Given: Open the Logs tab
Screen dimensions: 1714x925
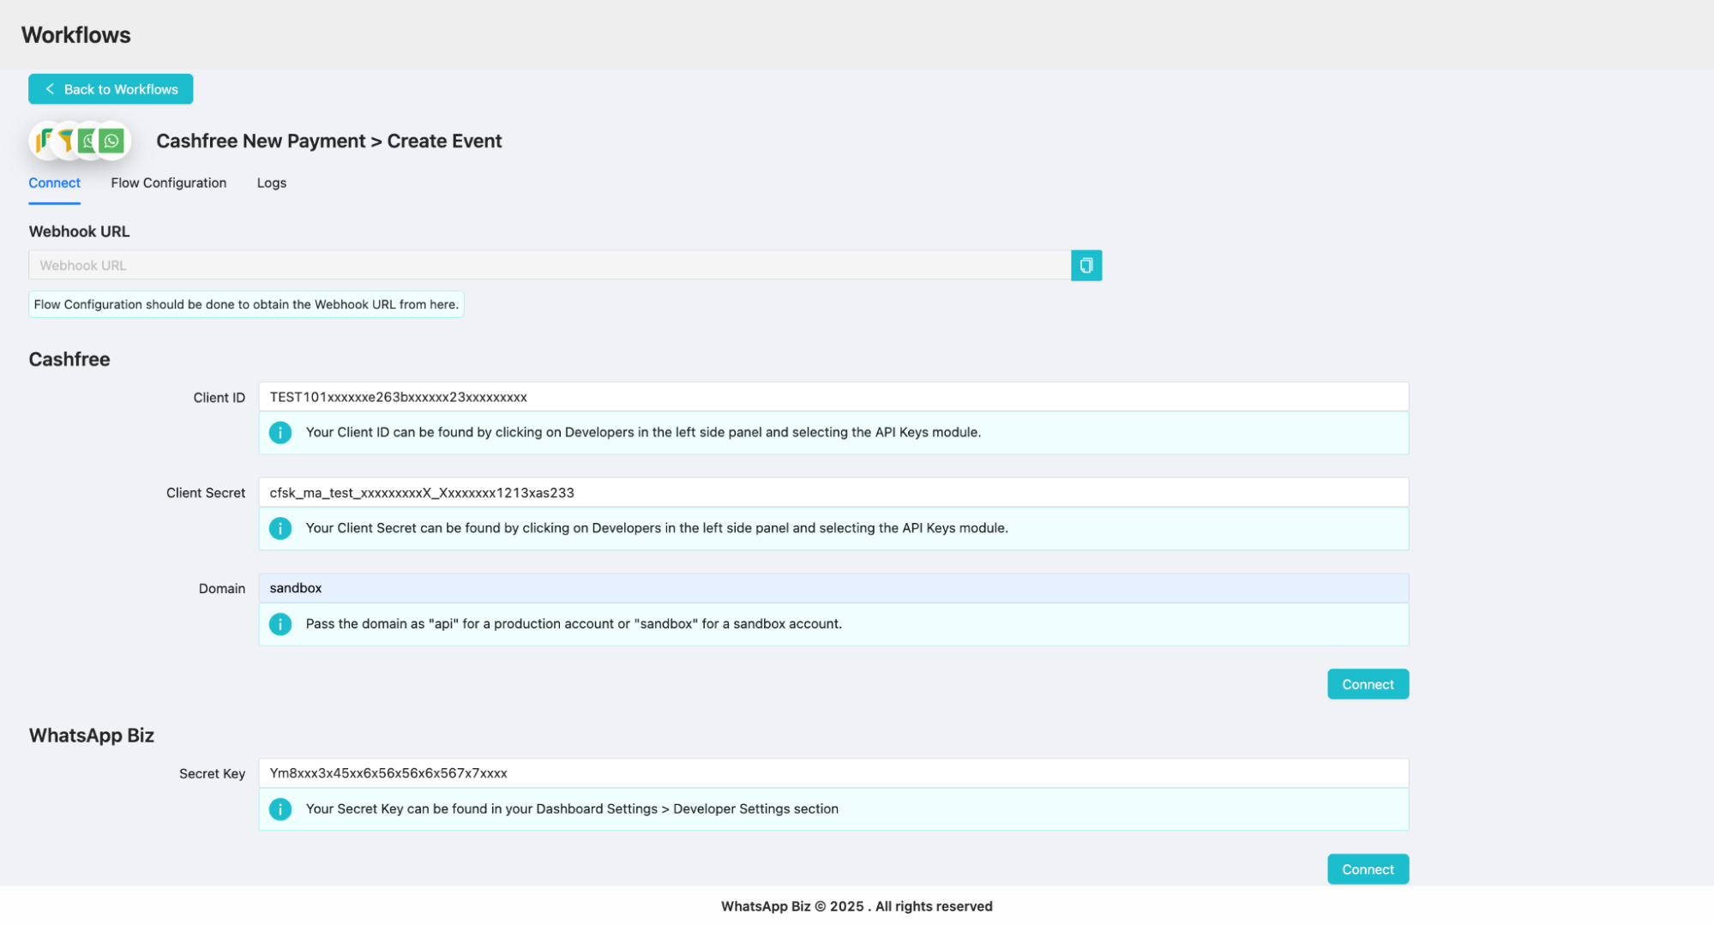Looking at the screenshot, I should (272, 183).
